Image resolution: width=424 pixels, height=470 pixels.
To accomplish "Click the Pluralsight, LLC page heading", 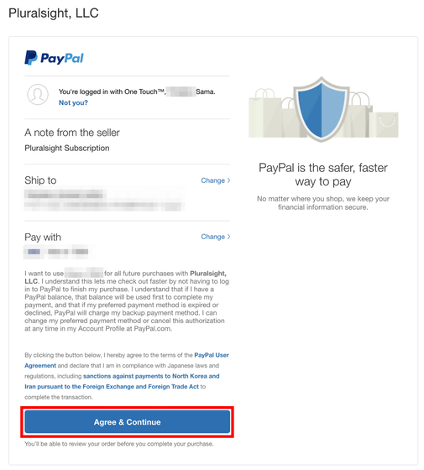I will (54, 13).
